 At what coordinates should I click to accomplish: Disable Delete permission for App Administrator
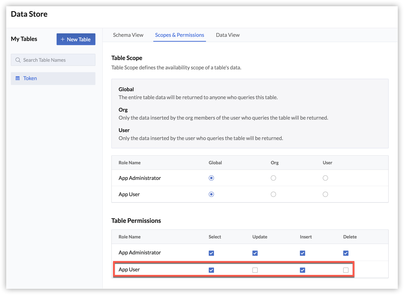346,253
